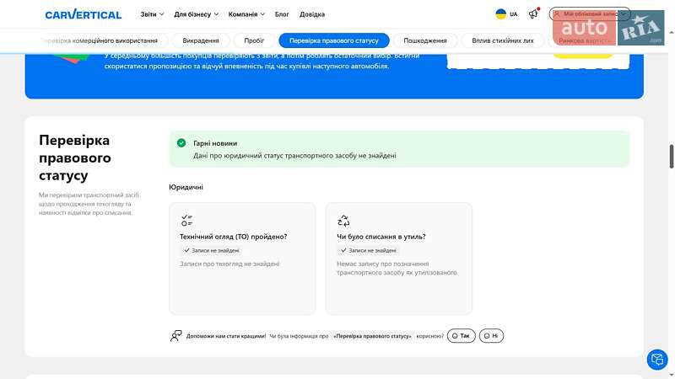675x379 pixels.
Task: Expand the 'Для бізнесу' dropdown menu
Action: [x=196, y=14]
